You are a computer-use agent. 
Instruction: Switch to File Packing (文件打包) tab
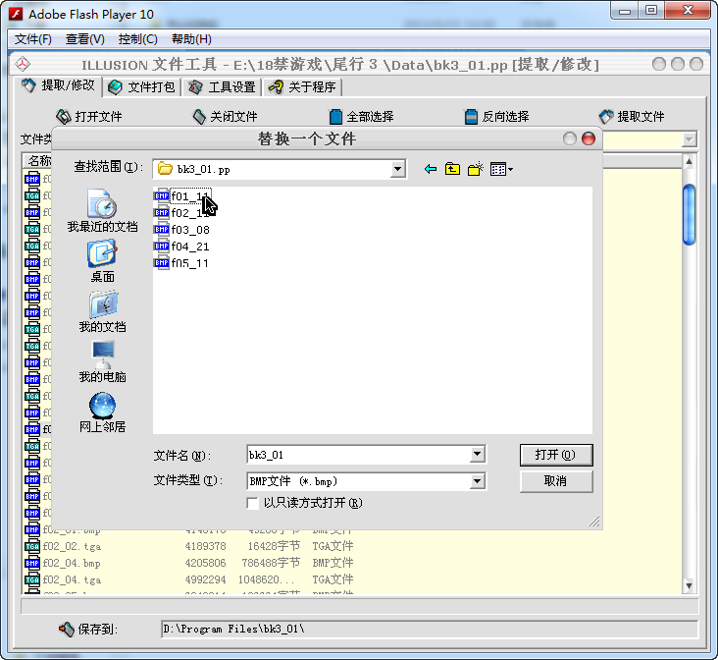[x=141, y=87]
